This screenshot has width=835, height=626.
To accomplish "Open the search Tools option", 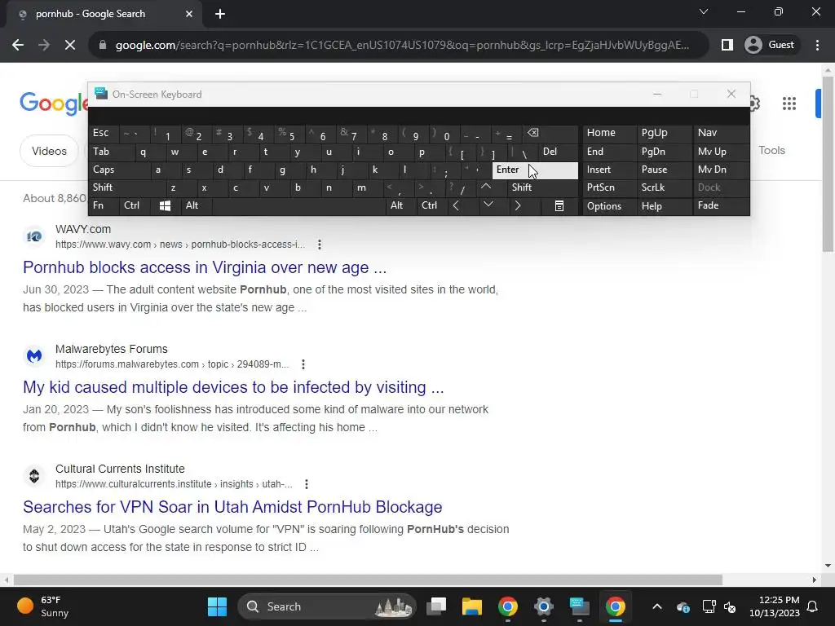I will click(771, 151).
